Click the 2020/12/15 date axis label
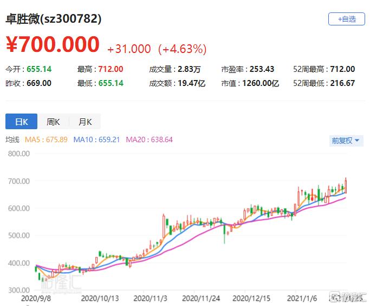The image size is (370, 306). [x=251, y=298]
